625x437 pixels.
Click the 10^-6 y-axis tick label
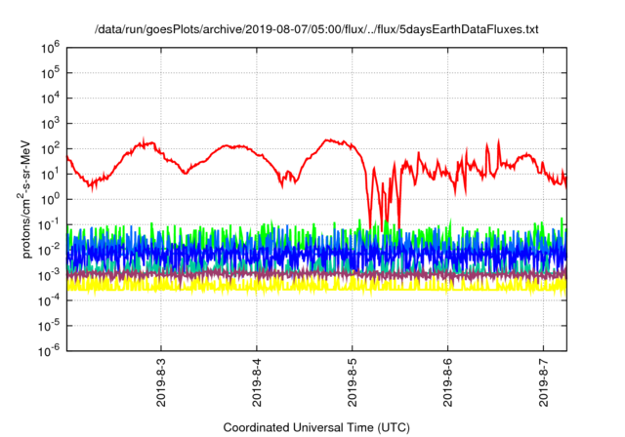(50, 350)
